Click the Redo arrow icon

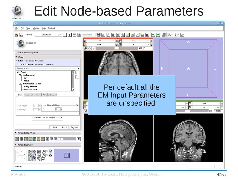[x=157, y=34]
